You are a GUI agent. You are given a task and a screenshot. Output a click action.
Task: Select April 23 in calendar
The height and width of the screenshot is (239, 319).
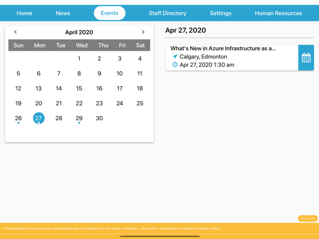pos(99,103)
